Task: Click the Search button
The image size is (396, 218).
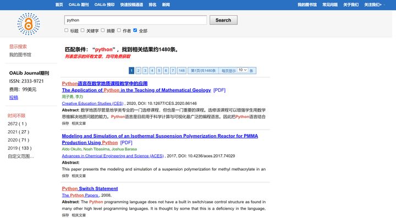Action: (x=223, y=20)
